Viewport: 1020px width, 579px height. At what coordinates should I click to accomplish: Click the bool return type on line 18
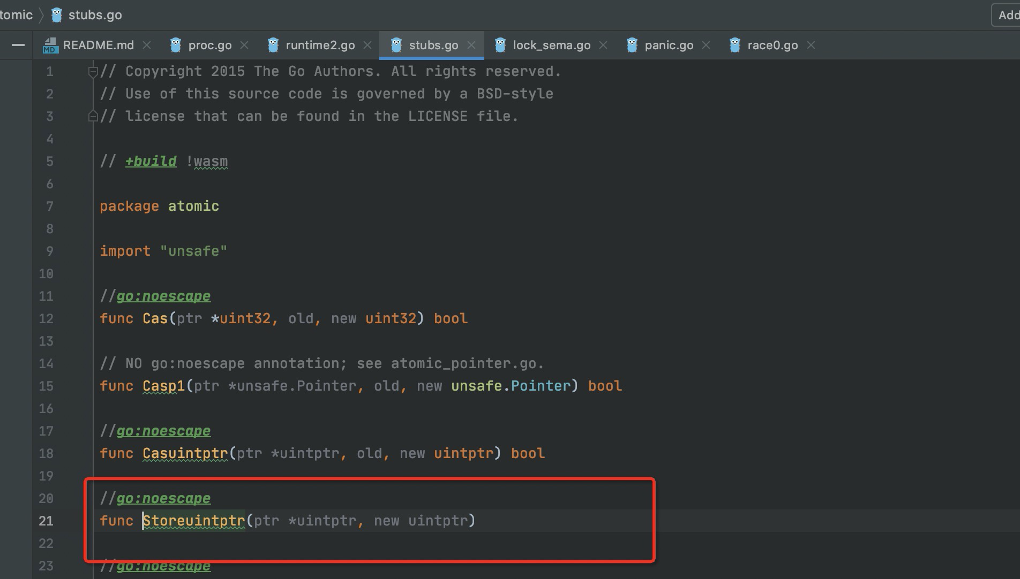click(528, 454)
